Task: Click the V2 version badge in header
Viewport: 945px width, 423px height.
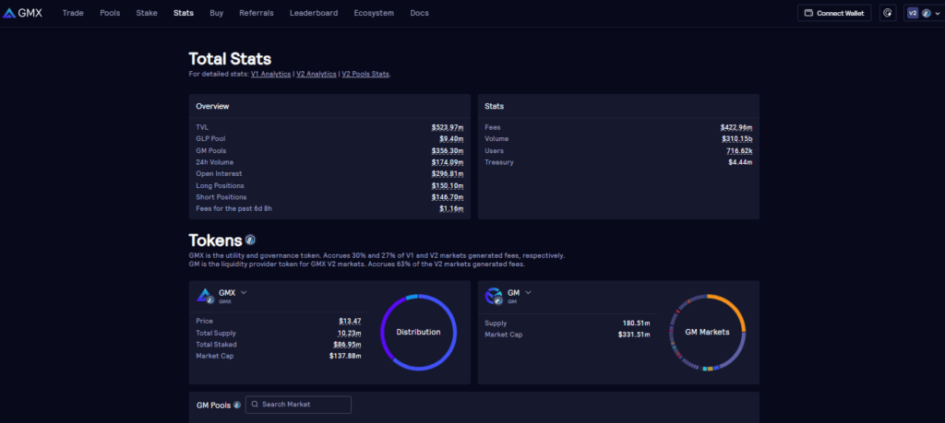Action: [x=913, y=13]
